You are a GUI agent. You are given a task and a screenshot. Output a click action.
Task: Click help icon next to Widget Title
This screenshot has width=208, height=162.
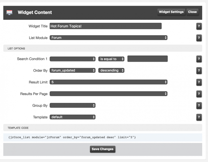tap(199, 26)
